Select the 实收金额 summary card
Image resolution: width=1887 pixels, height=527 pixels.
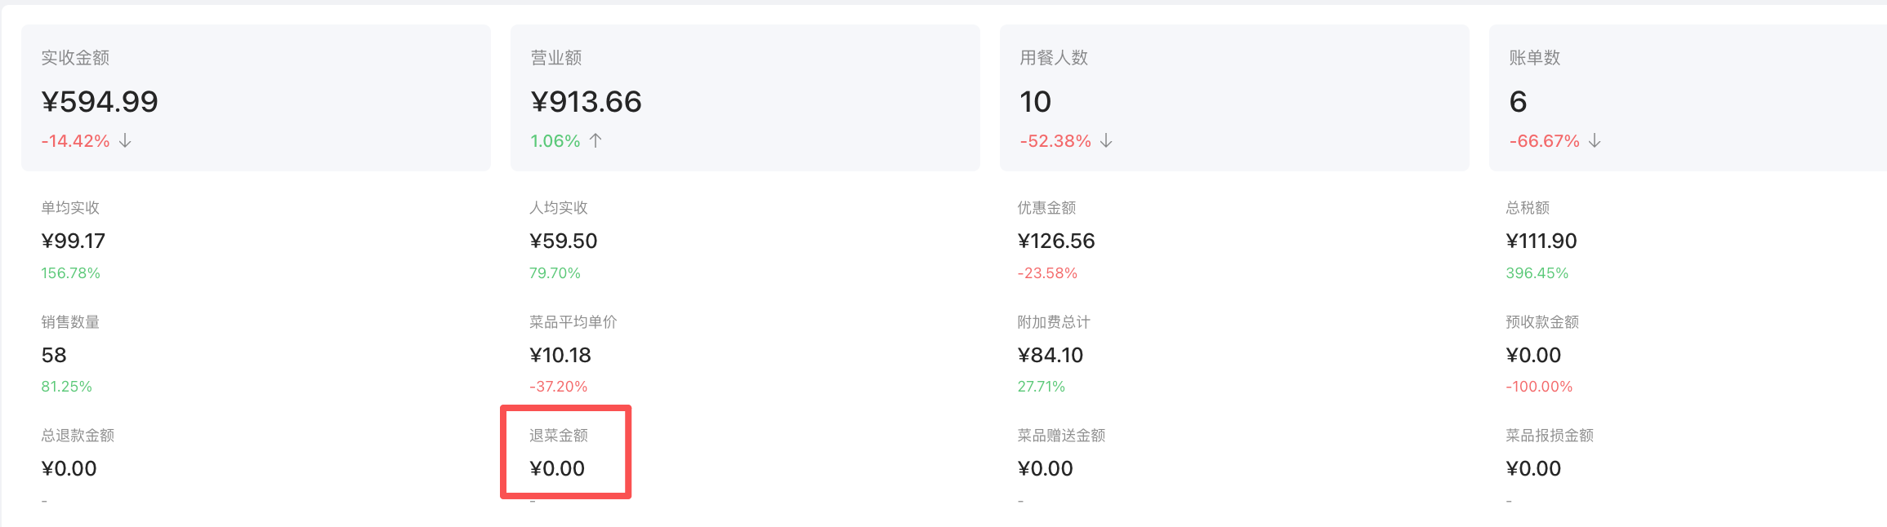(x=256, y=98)
